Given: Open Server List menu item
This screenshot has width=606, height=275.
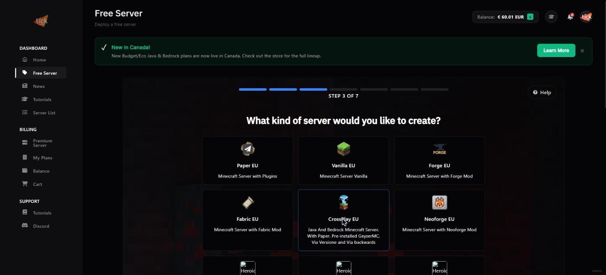Looking at the screenshot, I should pos(41,113).
